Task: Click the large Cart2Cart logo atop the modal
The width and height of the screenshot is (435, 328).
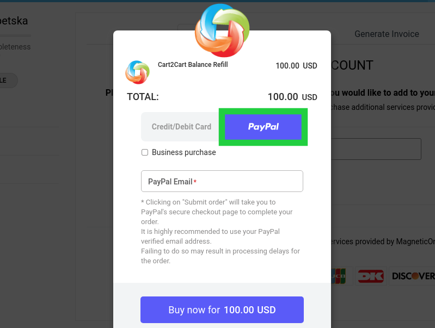Action: click(x=222, y=30)
